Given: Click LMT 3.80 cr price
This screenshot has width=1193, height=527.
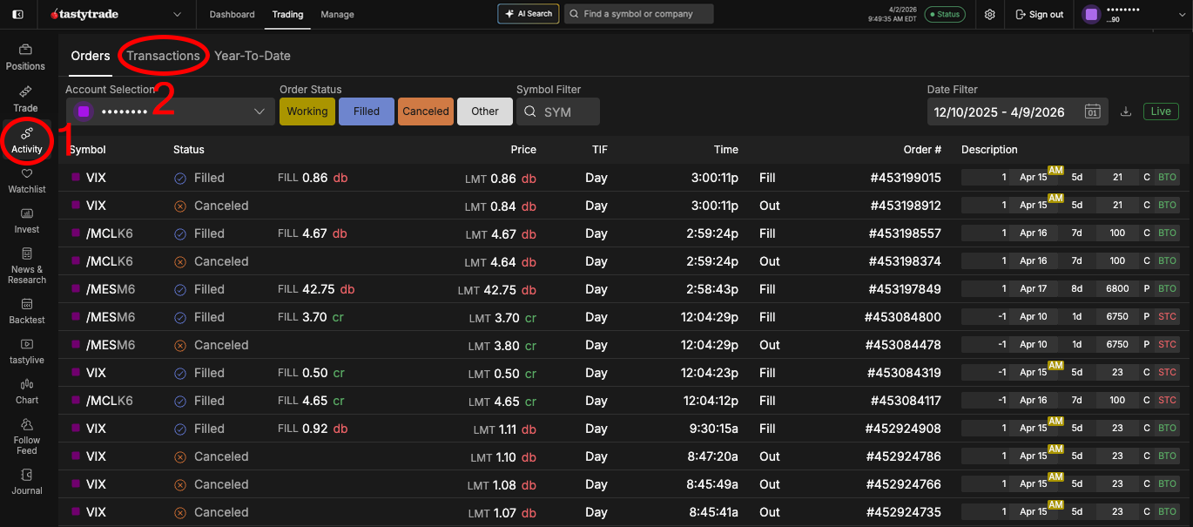Looking at the screenshot, I should 502,345.
